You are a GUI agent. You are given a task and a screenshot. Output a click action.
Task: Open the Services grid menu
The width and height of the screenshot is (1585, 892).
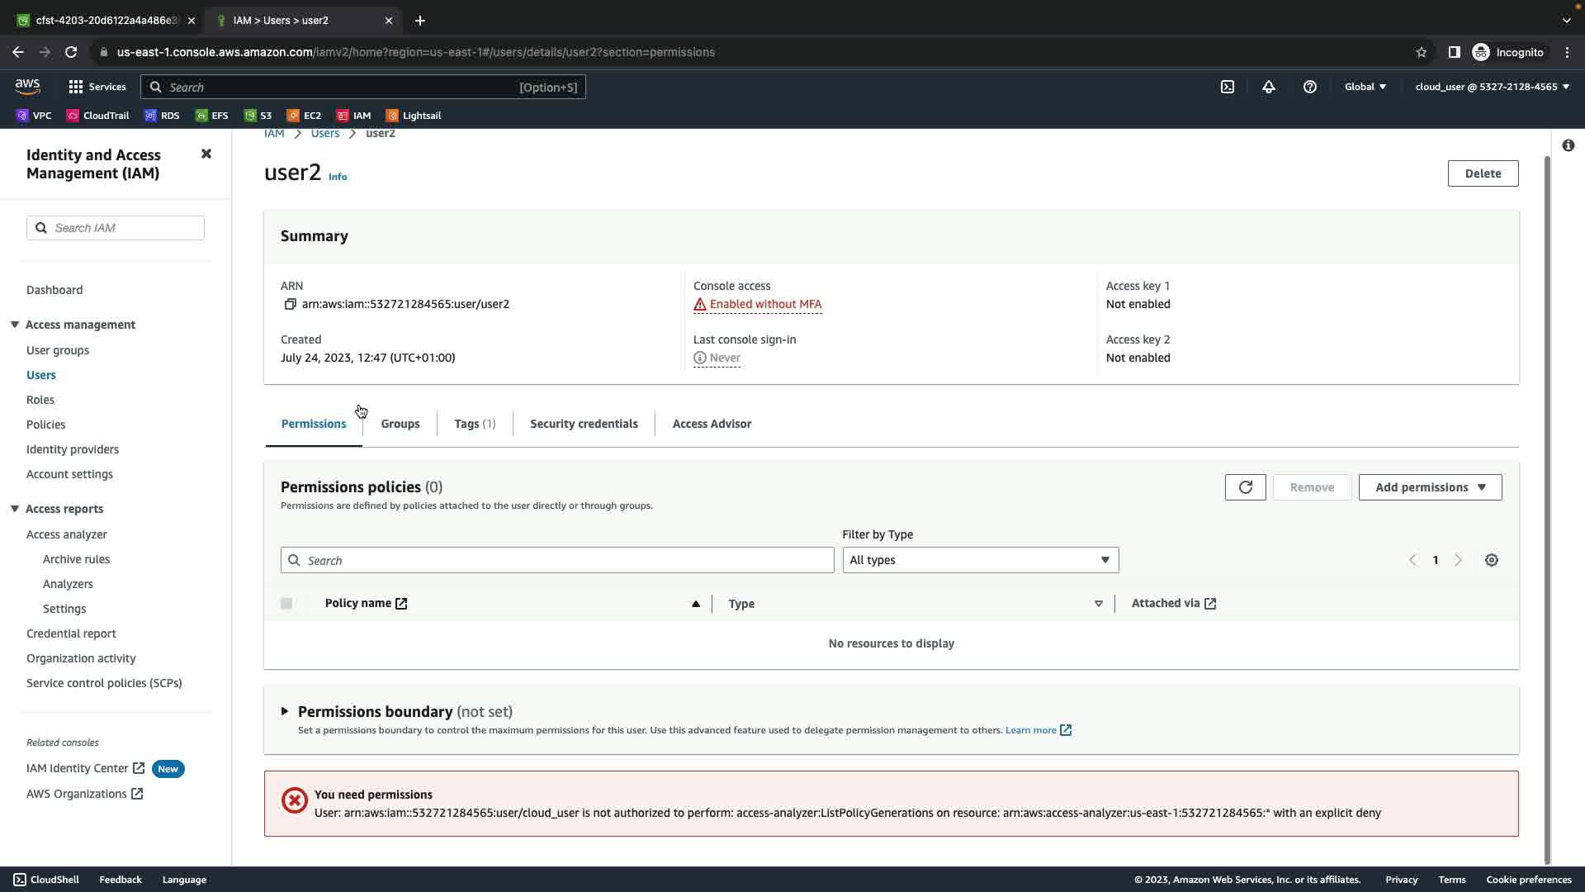pyautogui.click(x=97, y=87)
